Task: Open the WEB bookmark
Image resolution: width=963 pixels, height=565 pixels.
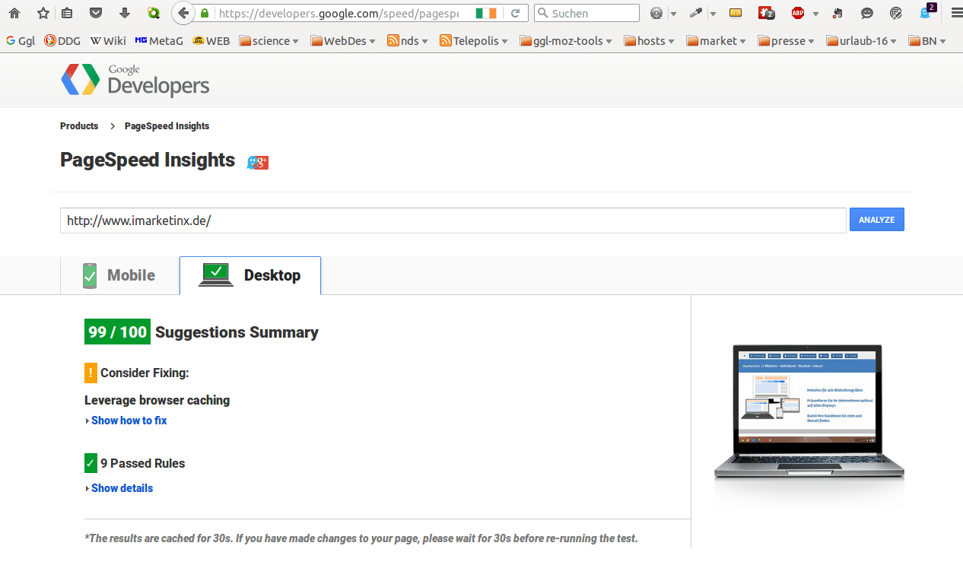Action: [211, 41]
